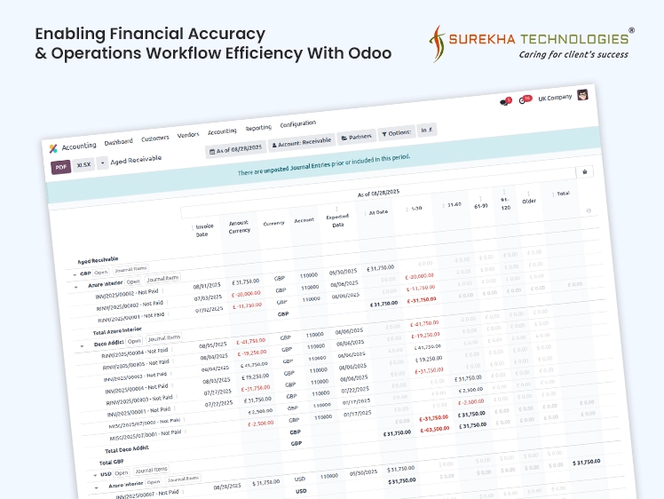Open the In £ currency dropdown
664x499 pixels.
pyautogui.click(x=426, y=130)
